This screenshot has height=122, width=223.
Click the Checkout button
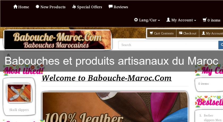click(x=188, y=33)
